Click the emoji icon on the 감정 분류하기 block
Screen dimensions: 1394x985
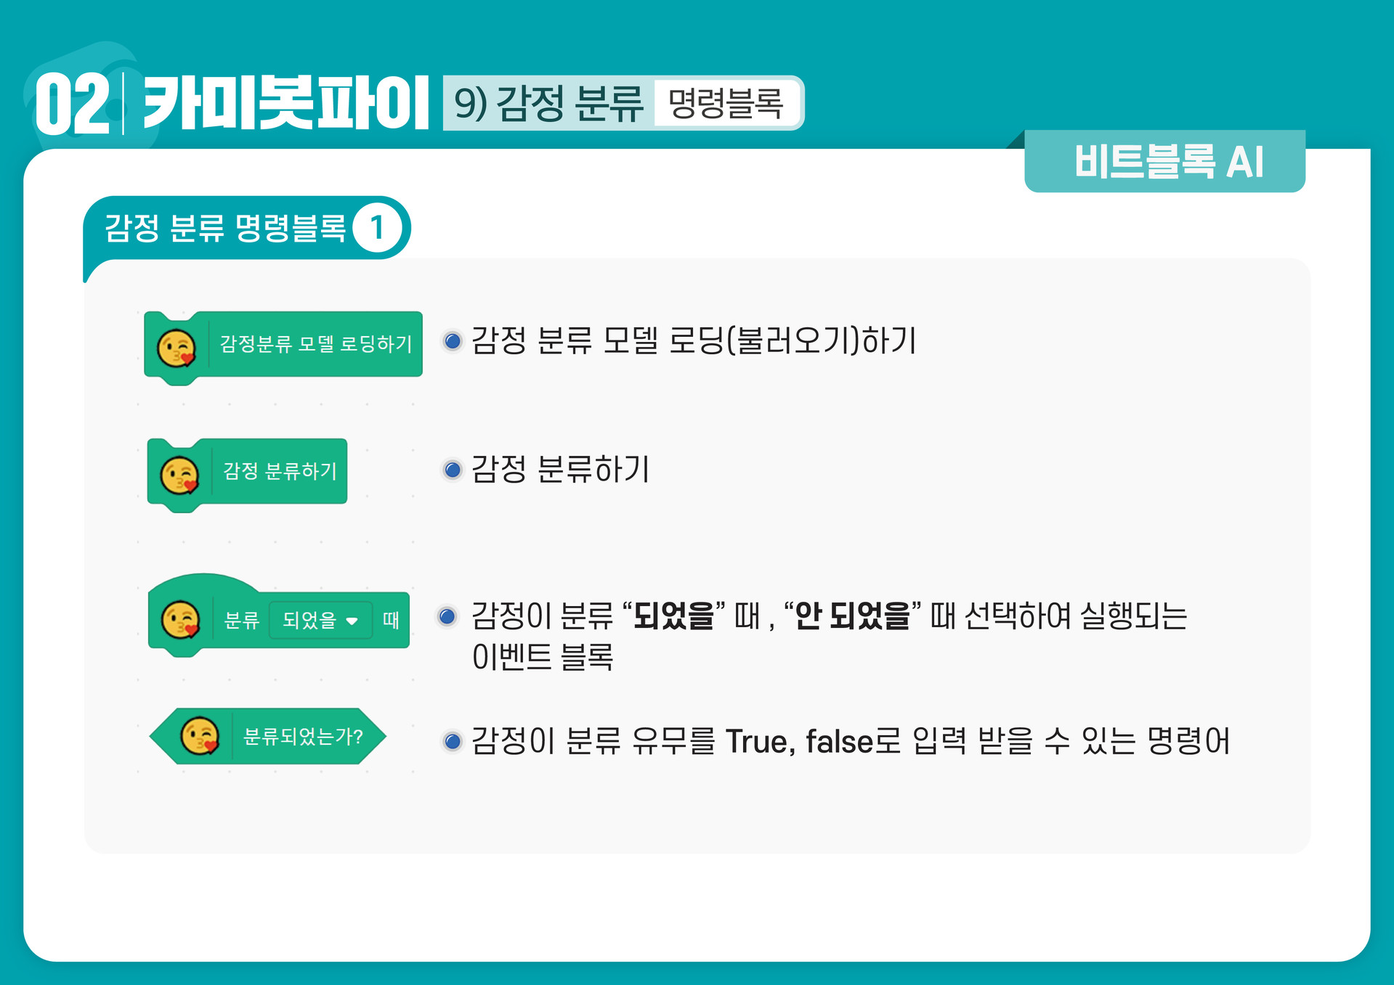pos(179,475)
